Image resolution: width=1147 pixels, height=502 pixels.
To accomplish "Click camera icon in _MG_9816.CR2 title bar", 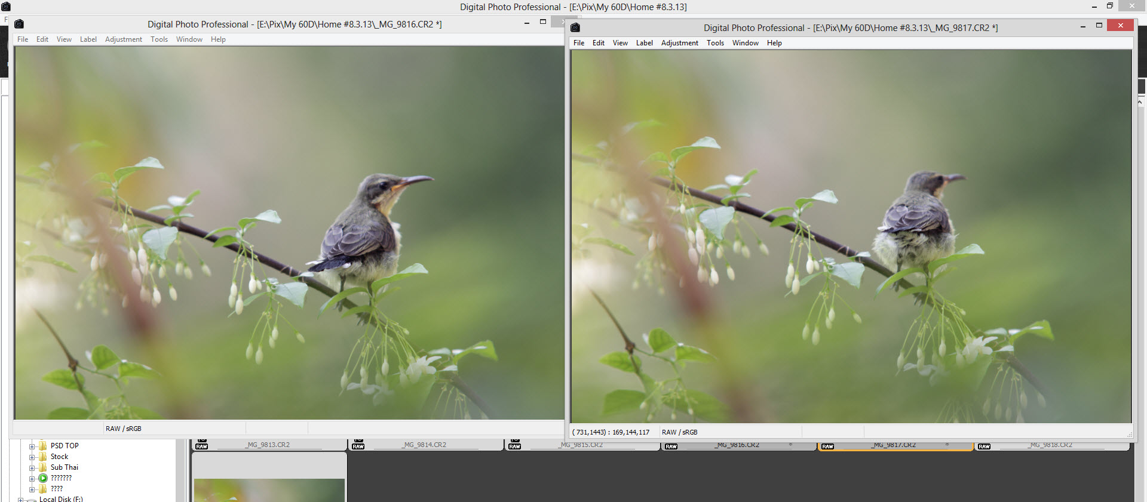I will pyautogui.click(x=19, y=24).
